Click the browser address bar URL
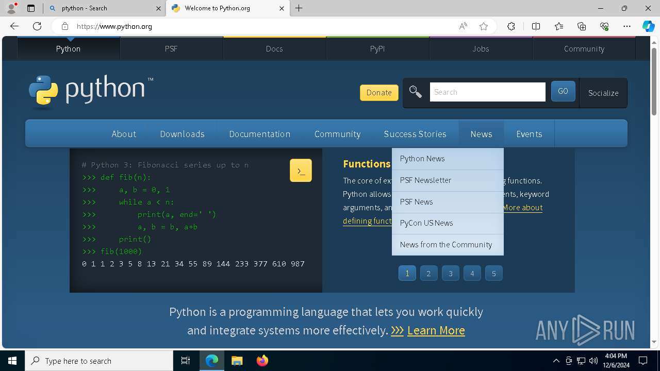This screenshot has height=371, width=660. 114,26
